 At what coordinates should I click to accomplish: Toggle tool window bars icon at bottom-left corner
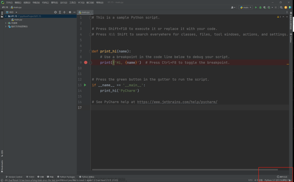tap(2, 180)
